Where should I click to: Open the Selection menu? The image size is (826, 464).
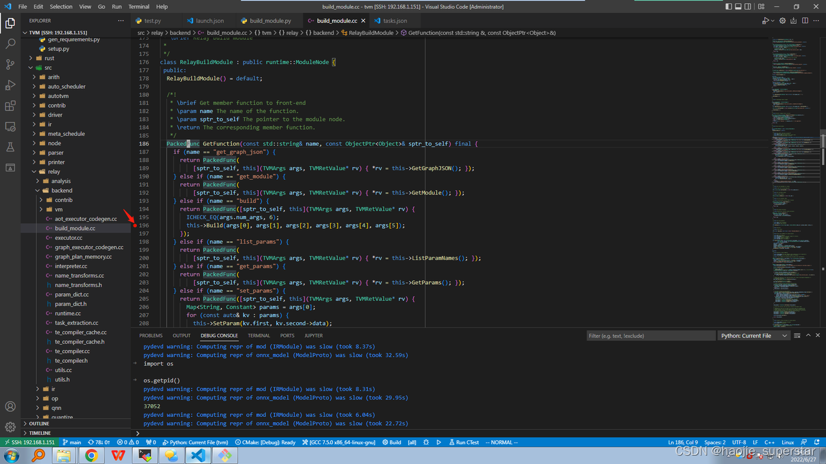[61, 6]
